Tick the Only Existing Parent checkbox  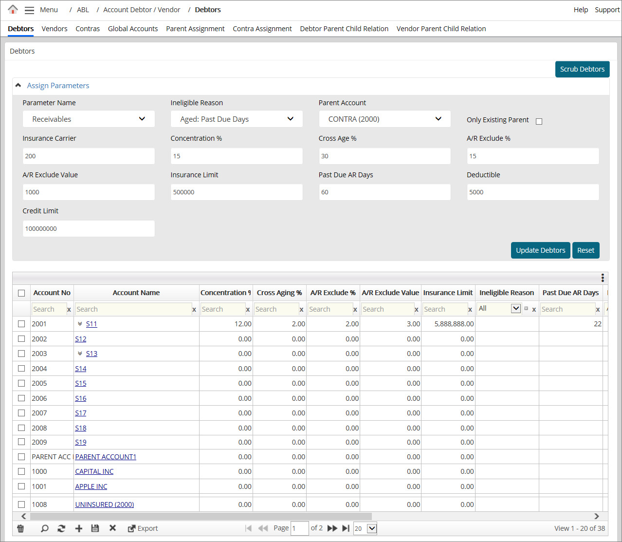tap(539, 121)
